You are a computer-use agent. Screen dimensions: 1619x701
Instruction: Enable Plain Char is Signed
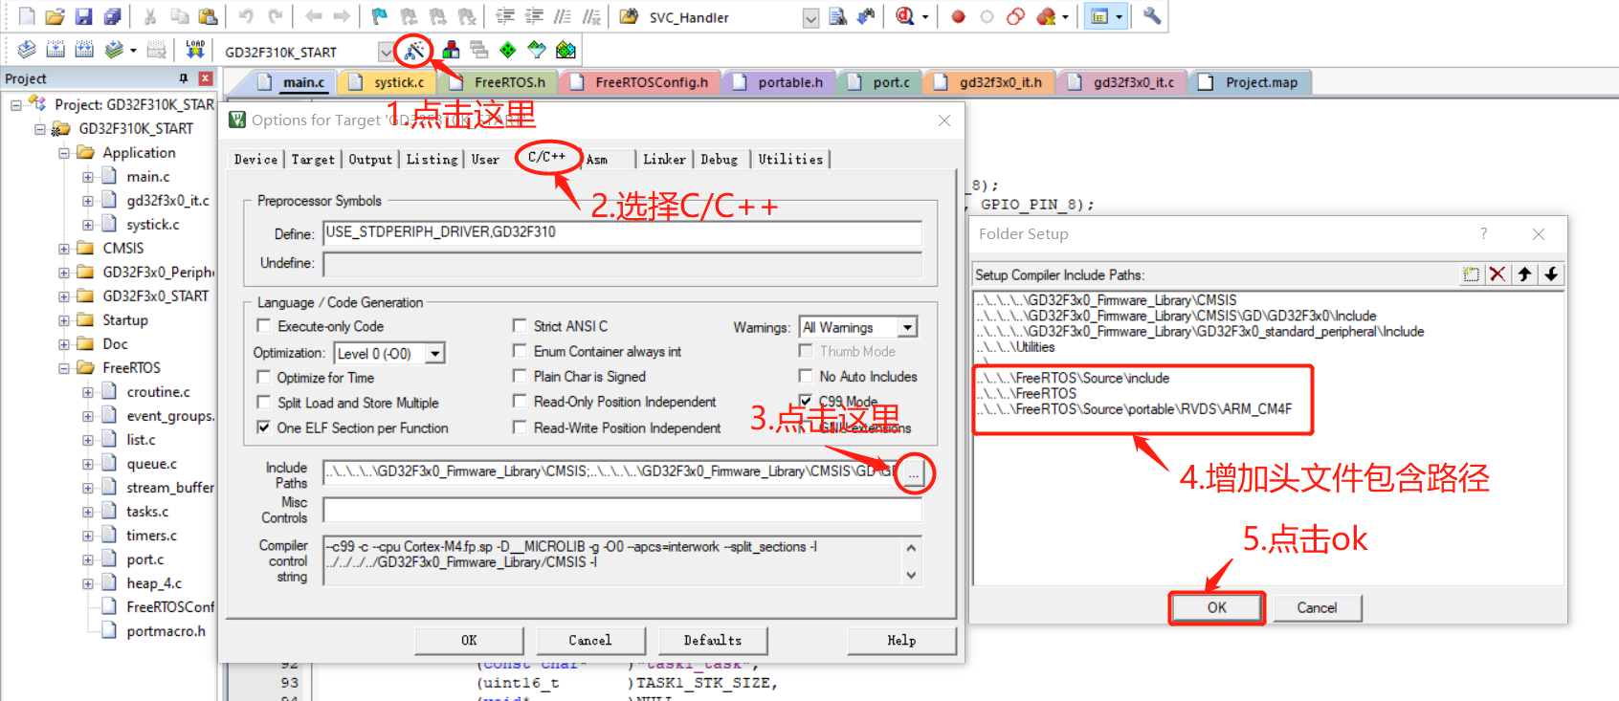(x=520, y=376)
